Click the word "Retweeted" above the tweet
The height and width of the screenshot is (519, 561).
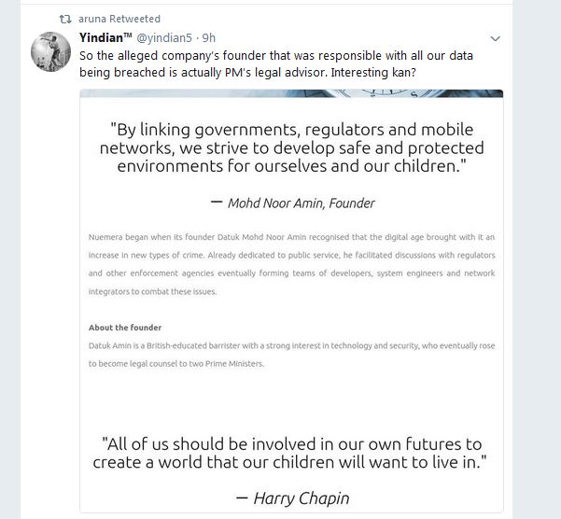pos(134,19)
